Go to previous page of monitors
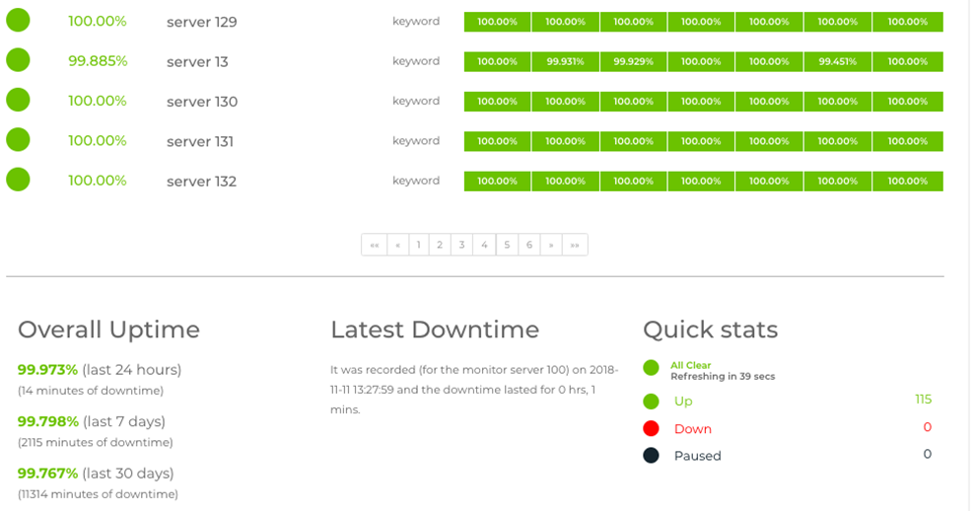 pos(398,245)
